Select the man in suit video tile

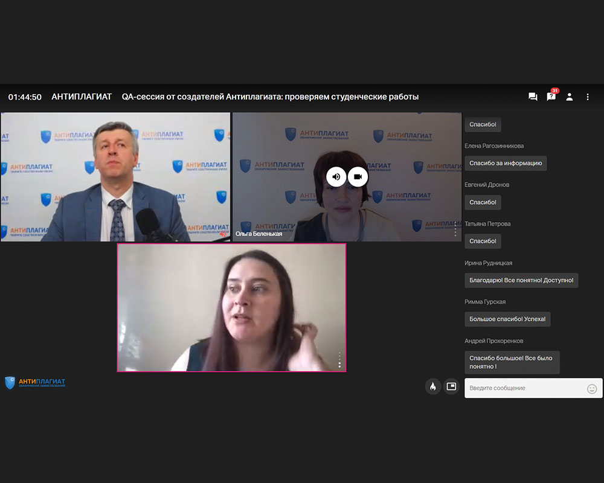[x=115, y=177]
